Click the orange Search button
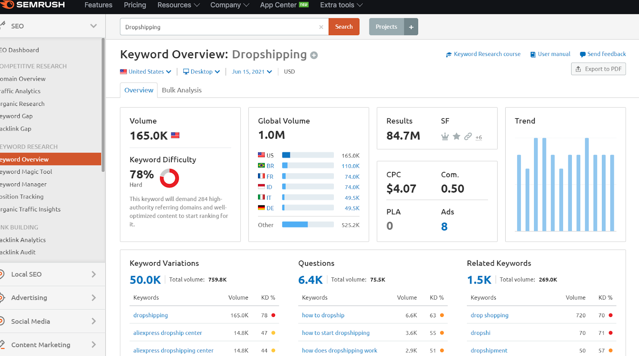 (x=344, y=27)
